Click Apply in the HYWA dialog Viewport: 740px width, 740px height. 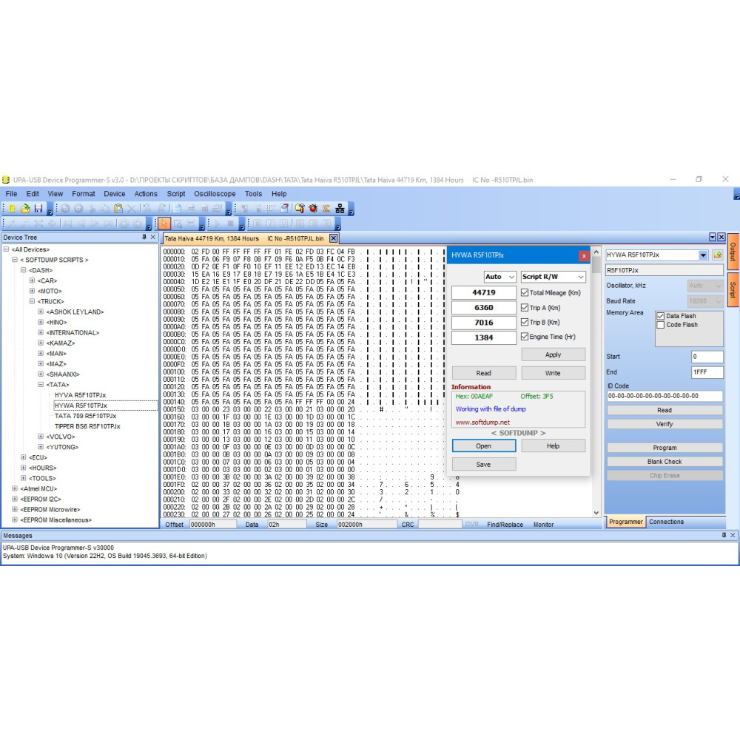click(553, 354)
